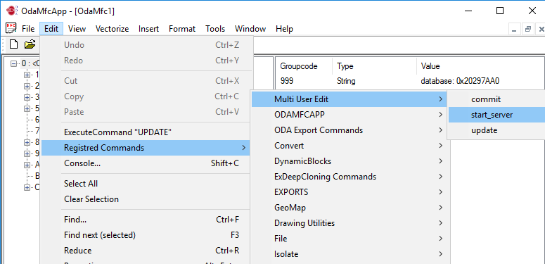This screenshot has width=545, height=264.
Task: Close the Edit menu
Action: point(51,29)
